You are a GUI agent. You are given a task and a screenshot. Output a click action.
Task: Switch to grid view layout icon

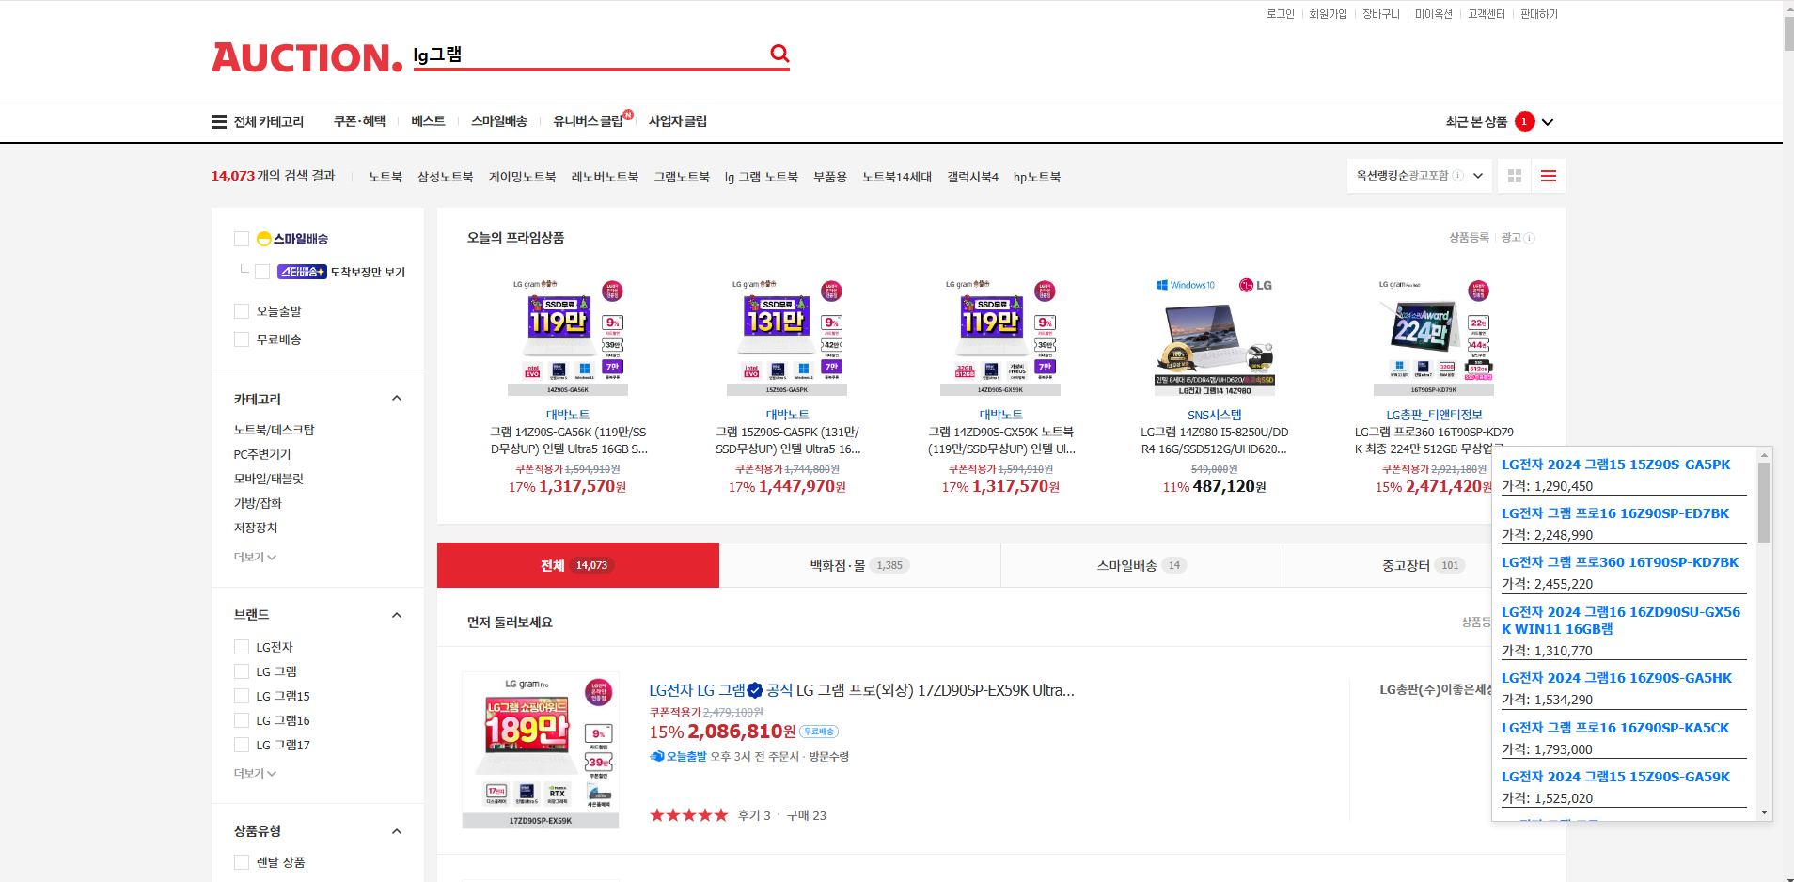tap(1514, 176)
